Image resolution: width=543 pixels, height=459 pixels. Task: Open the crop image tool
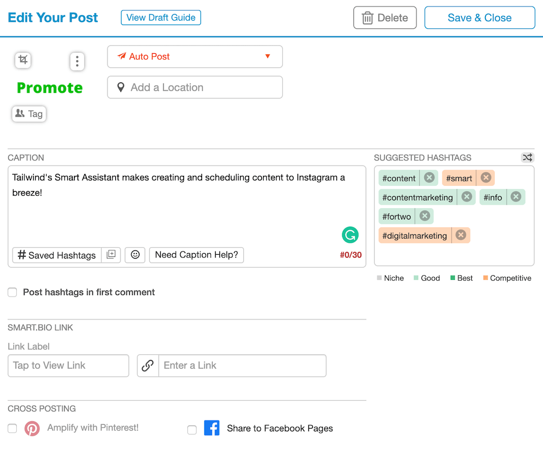(x=23, y=60)
